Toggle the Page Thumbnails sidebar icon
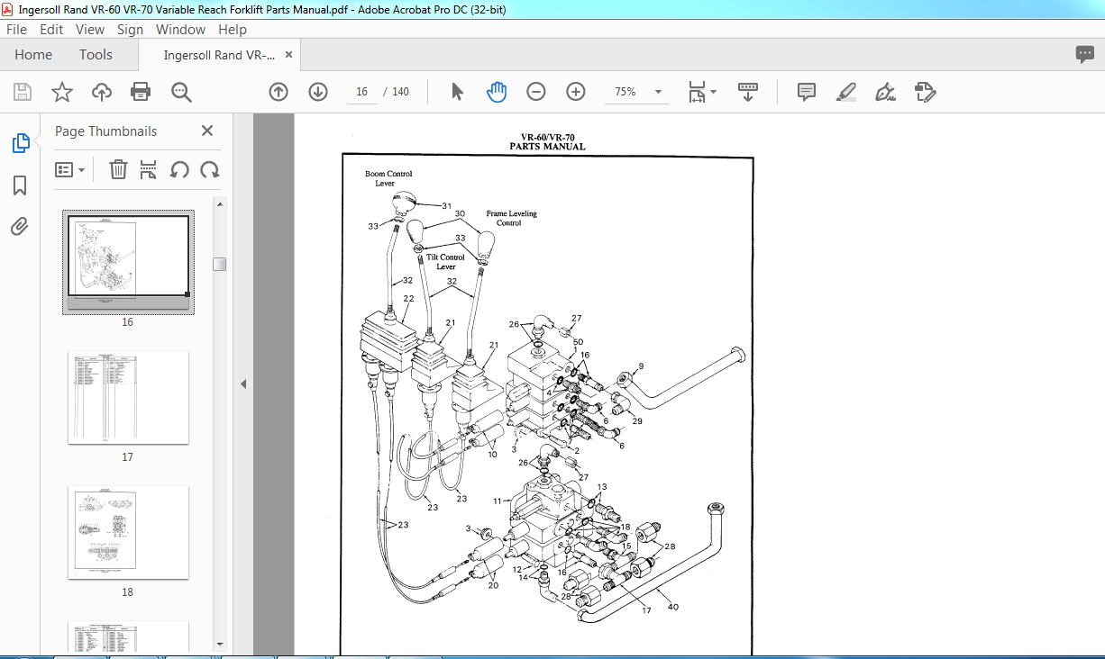 (x=20, y=143)
